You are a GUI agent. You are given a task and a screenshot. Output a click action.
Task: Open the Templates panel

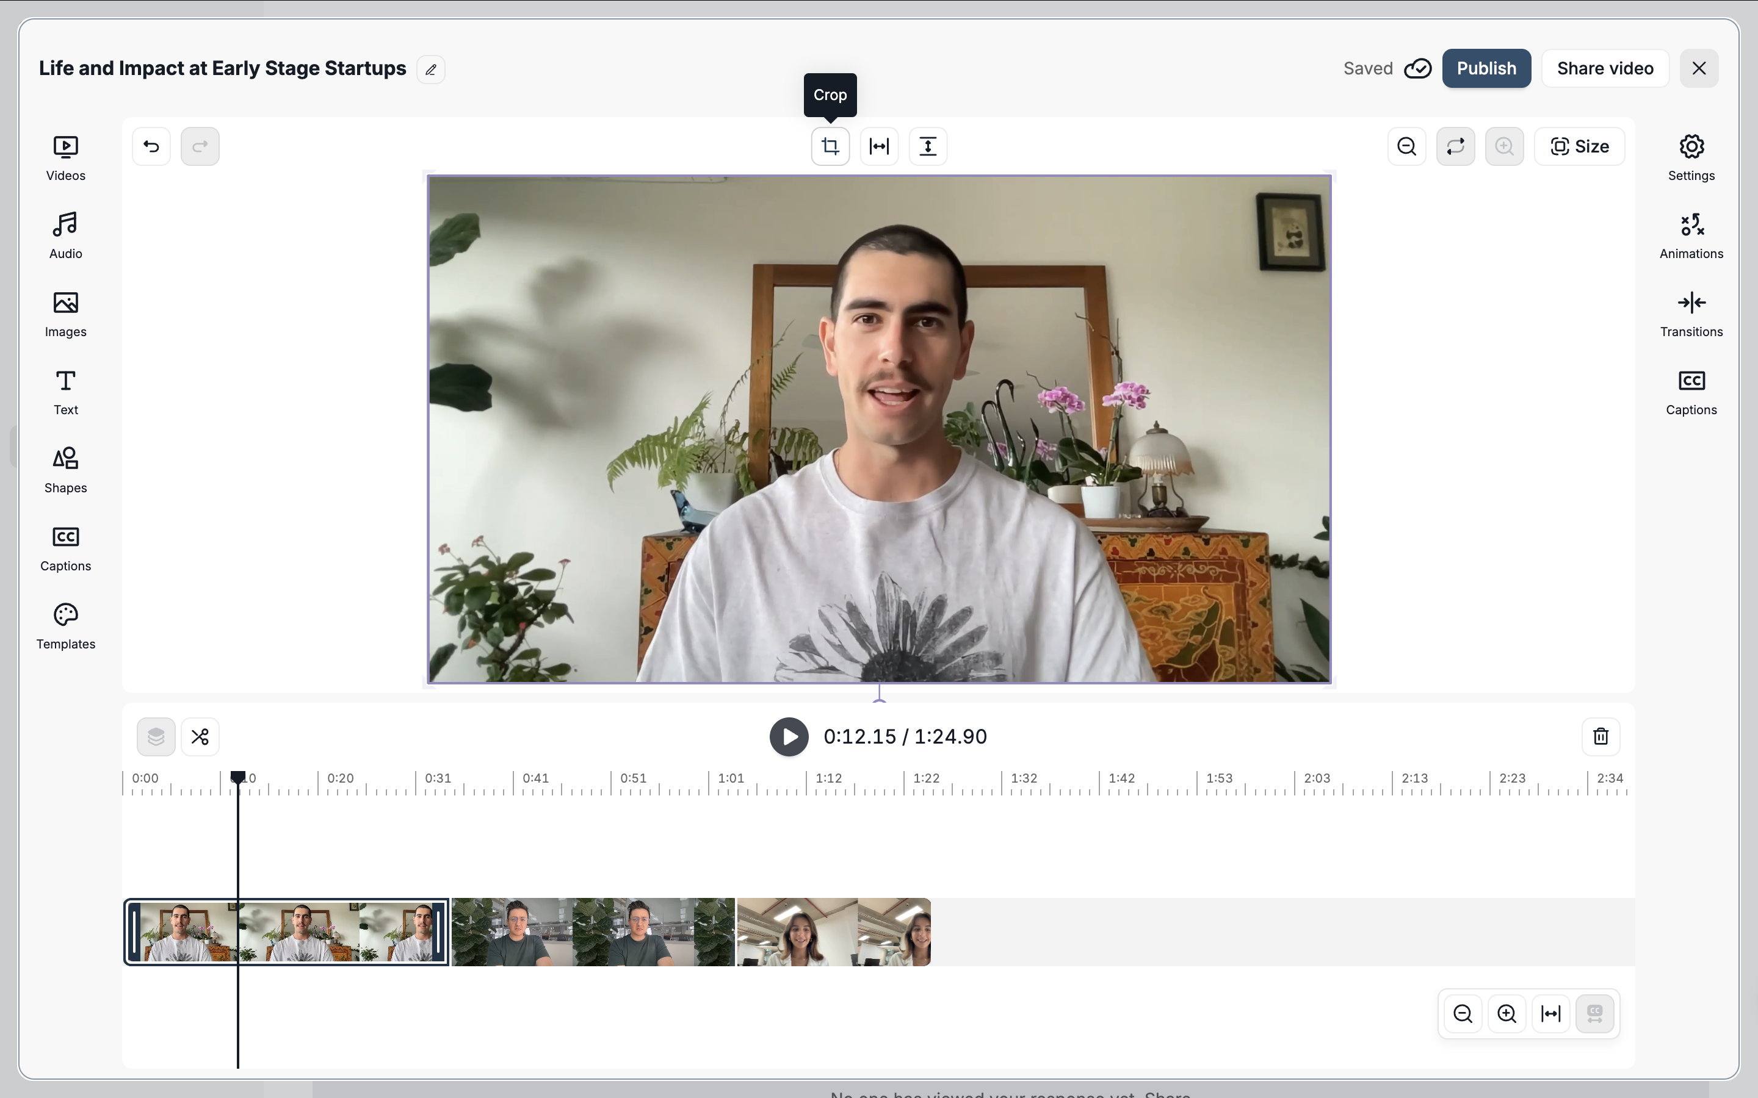pos(65,625)
